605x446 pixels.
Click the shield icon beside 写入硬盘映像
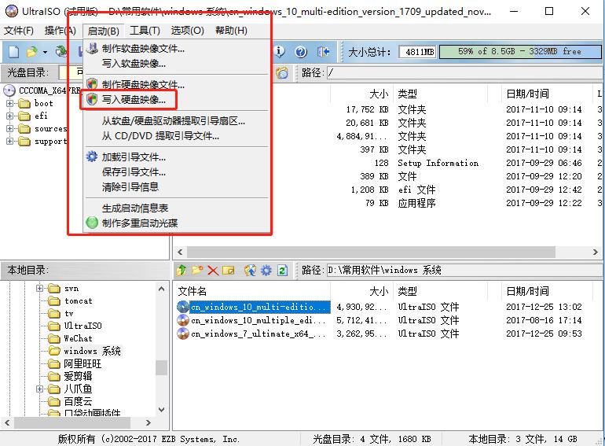(x=92, y=99)
